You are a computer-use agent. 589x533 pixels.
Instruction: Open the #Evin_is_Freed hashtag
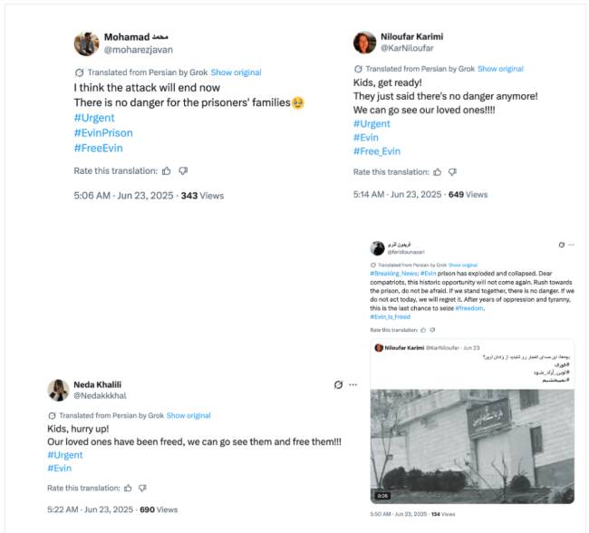click(x=391, y=316)
